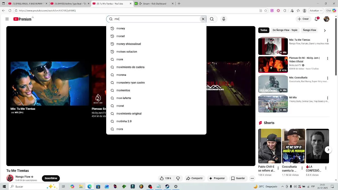The width and height of the screenshot is (338, 190).
Task: Pick the "mon laferte" suggestion
Action: click(156, 98)
